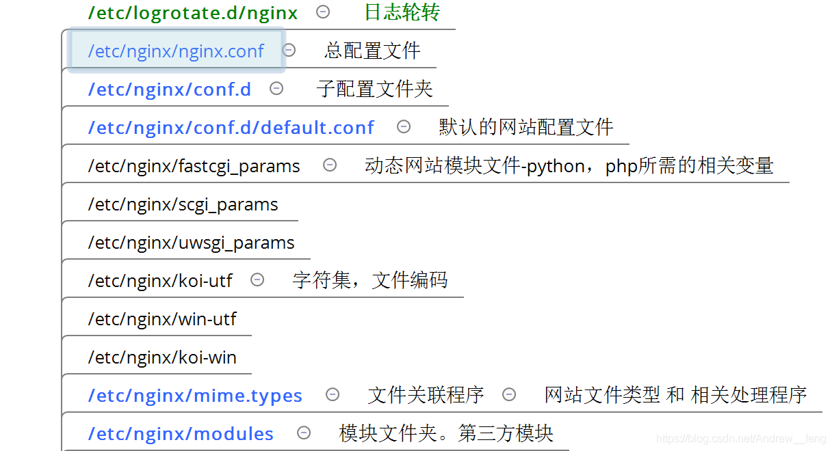
Task: Select the /etc/nginx/scgi_params topic
Action: click(183, 204)
